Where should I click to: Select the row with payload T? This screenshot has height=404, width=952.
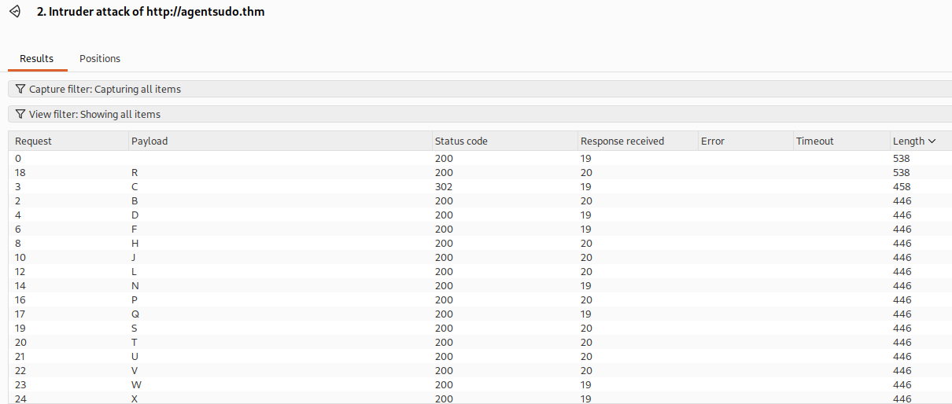480,342
